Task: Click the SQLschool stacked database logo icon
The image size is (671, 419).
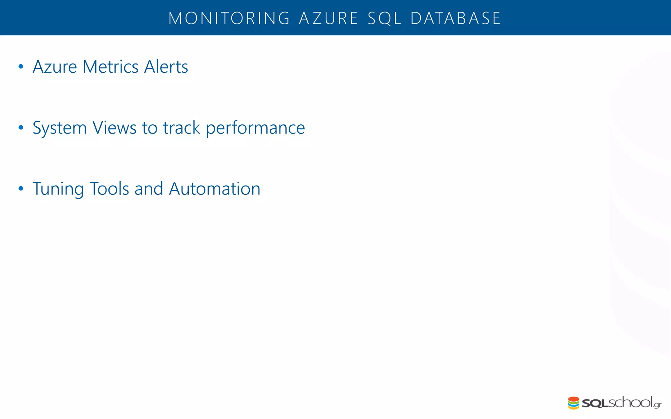Action: pyautogui.click(x=573, y=403)
